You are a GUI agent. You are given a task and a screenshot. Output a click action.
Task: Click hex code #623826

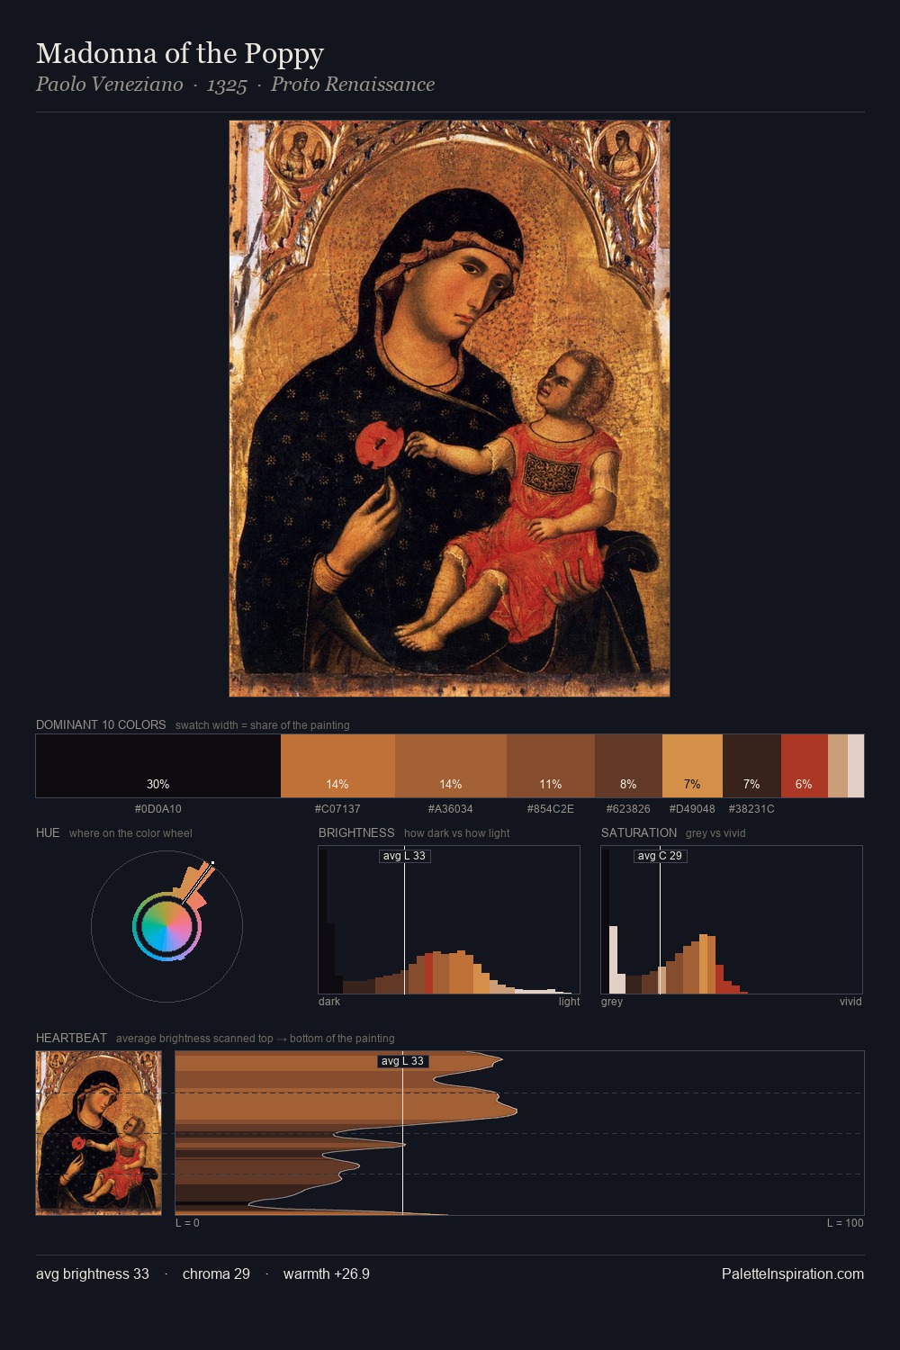(x=628, y=809)
